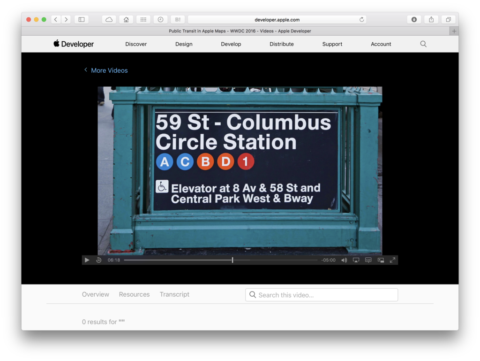Go forward with the Safari forward arrow

point(66,20)
